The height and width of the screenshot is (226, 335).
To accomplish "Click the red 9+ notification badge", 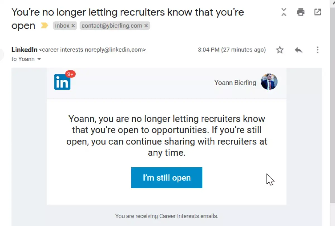I will coord(70,74).
